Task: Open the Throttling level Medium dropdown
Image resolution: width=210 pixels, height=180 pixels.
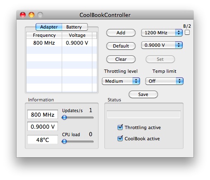Action: click(121, 81)
